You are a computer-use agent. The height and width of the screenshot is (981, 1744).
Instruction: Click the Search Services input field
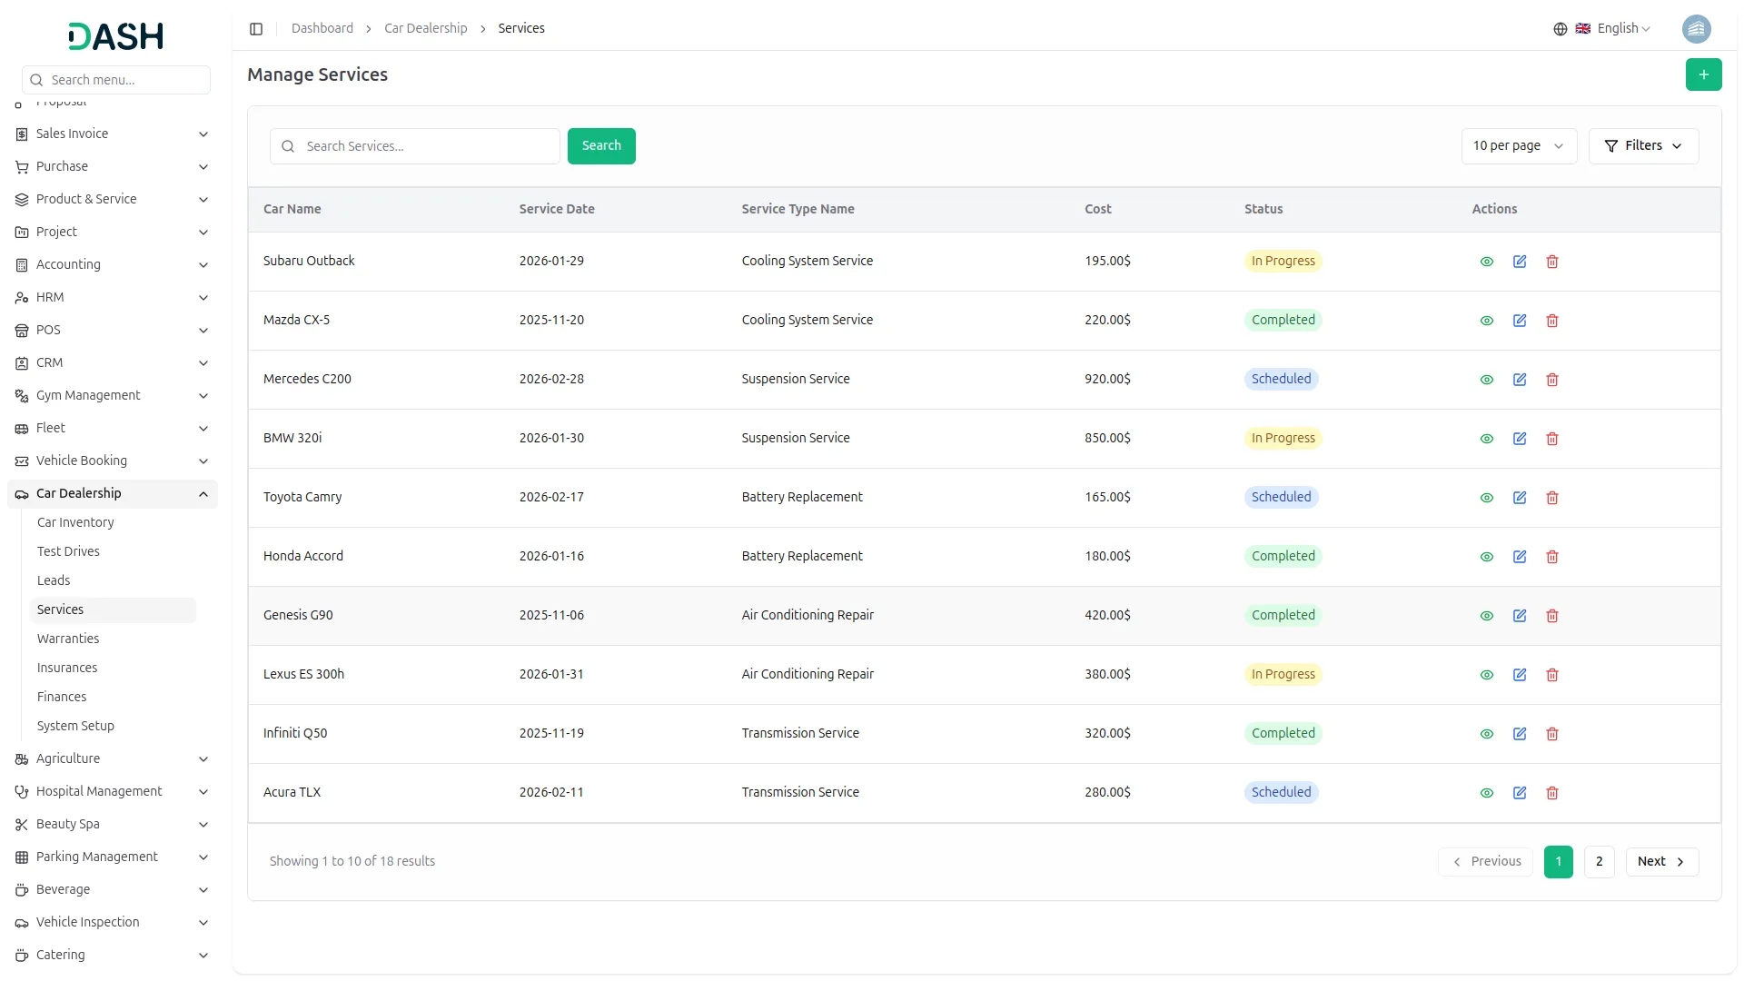coord(427,146)
